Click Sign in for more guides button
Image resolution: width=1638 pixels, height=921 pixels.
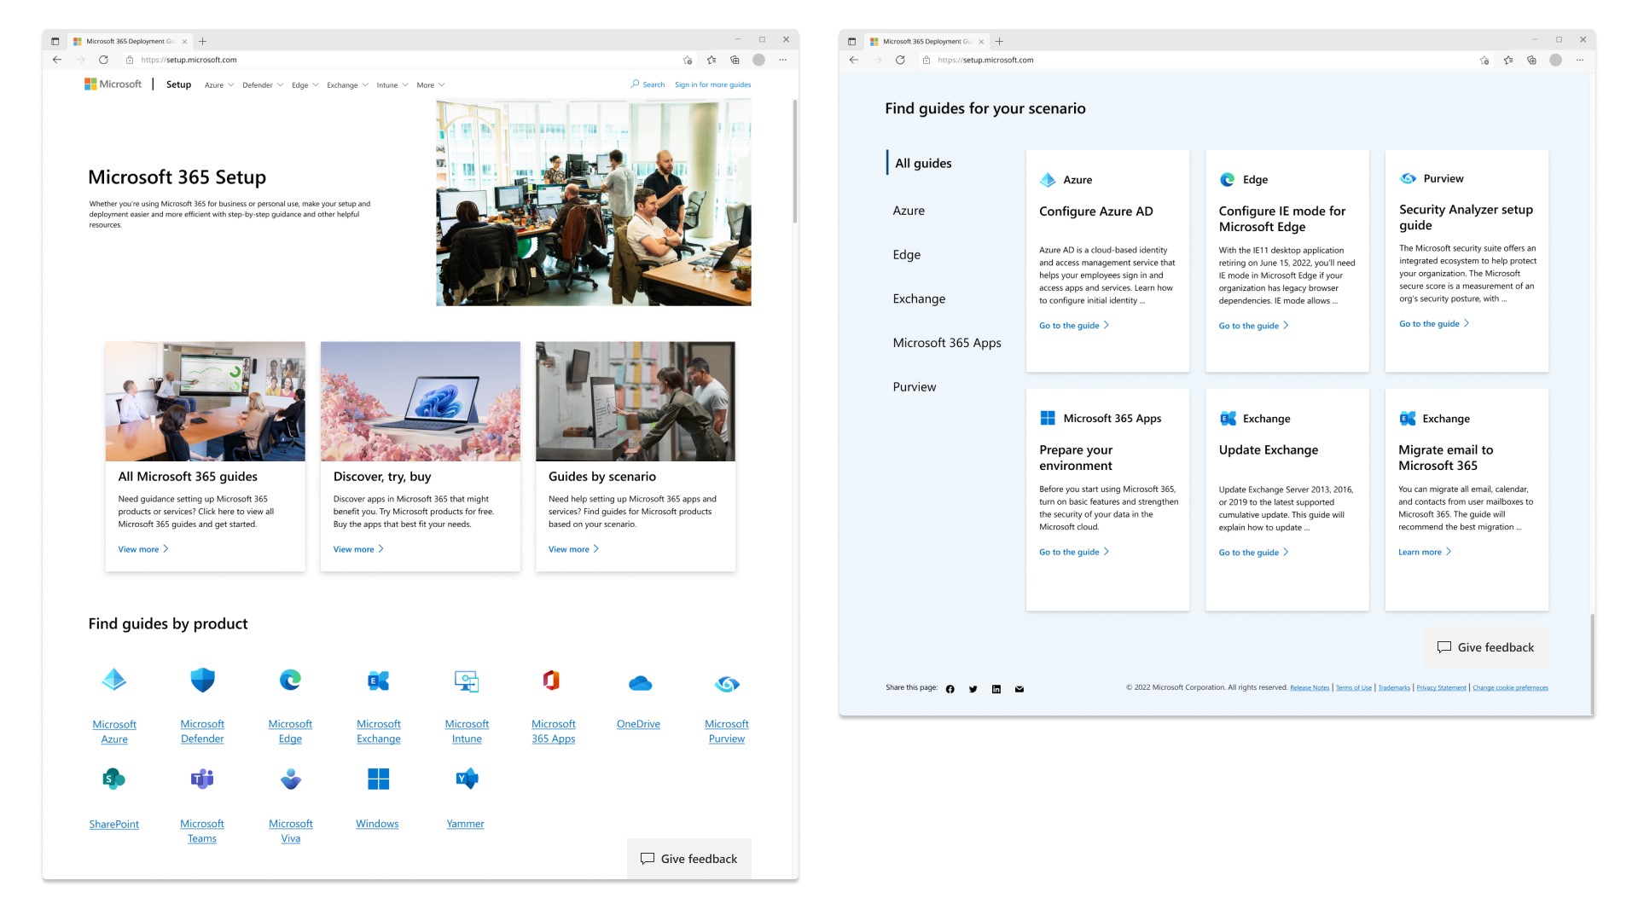coord(712,84)
